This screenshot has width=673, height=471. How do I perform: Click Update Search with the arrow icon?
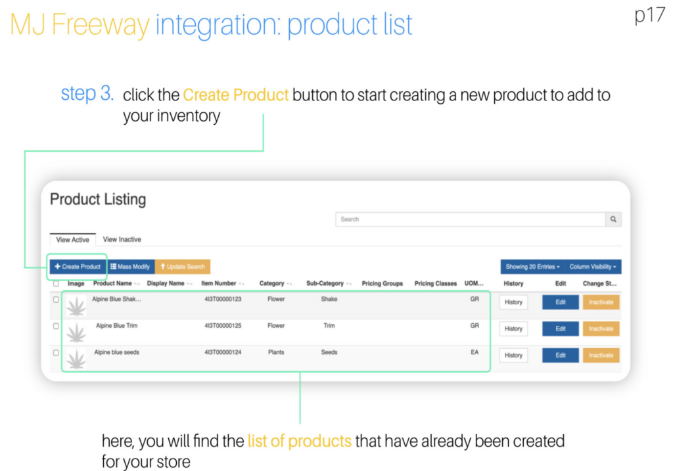pyautogui.click(x=183, y=267)
